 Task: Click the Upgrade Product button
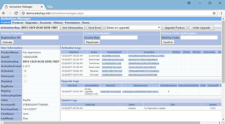pyautogui.click(x=174, y=28)
